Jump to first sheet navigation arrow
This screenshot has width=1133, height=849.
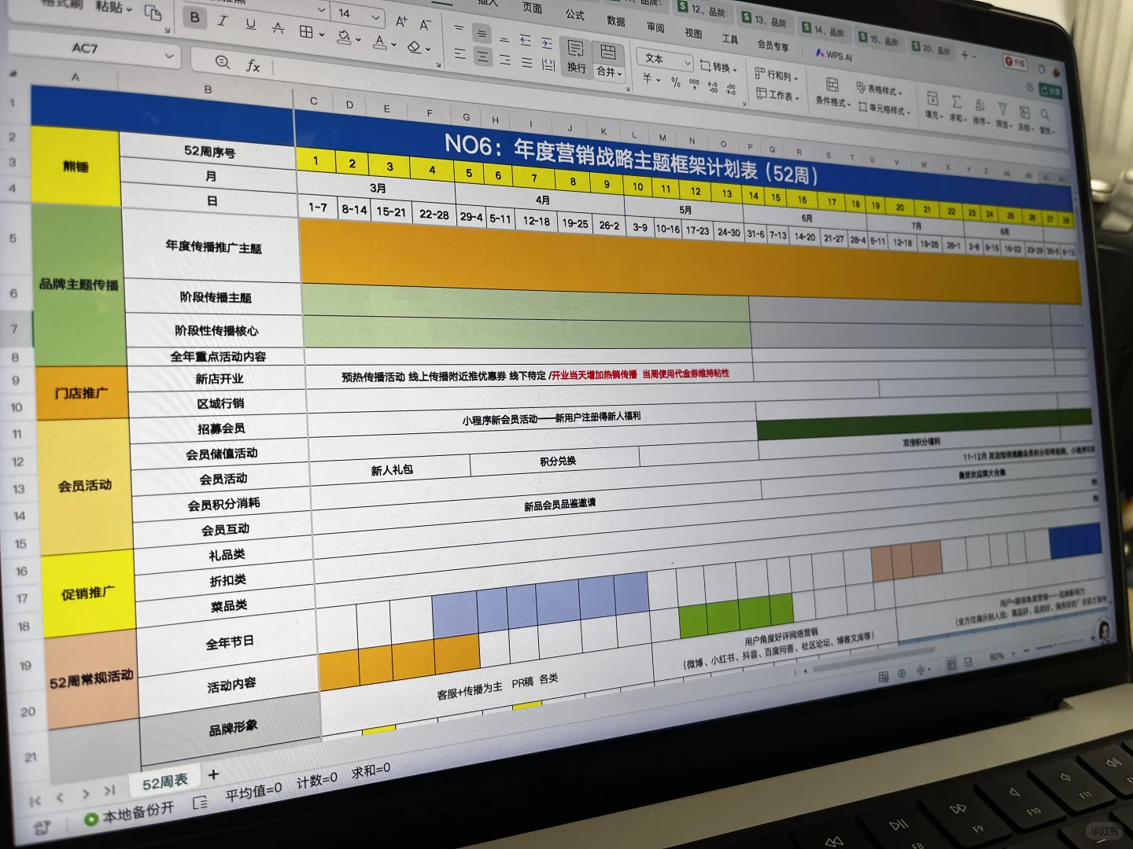(35, 801)
